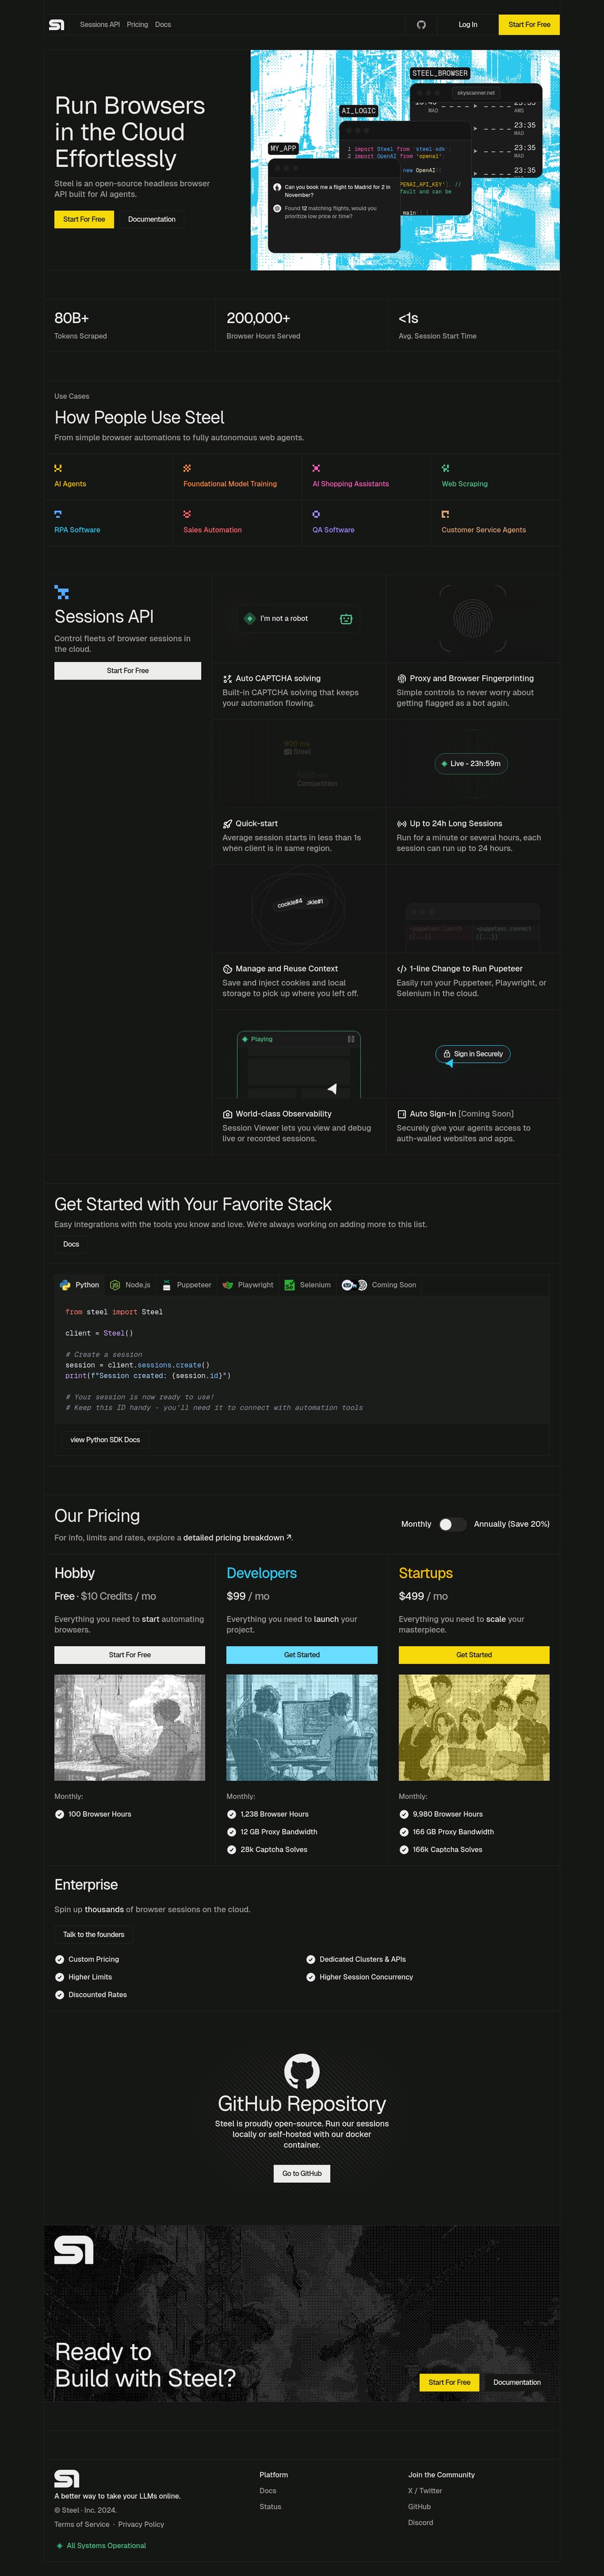Click the Puppeteer SDK icon
This screenshot has height=2576, width=604.
tap(169, 1285)
